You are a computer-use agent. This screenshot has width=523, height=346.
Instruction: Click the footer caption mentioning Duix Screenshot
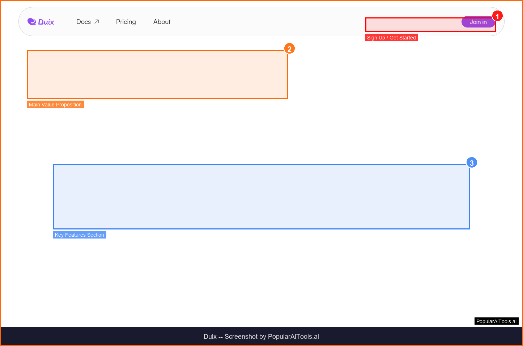[x=261, y=337]
